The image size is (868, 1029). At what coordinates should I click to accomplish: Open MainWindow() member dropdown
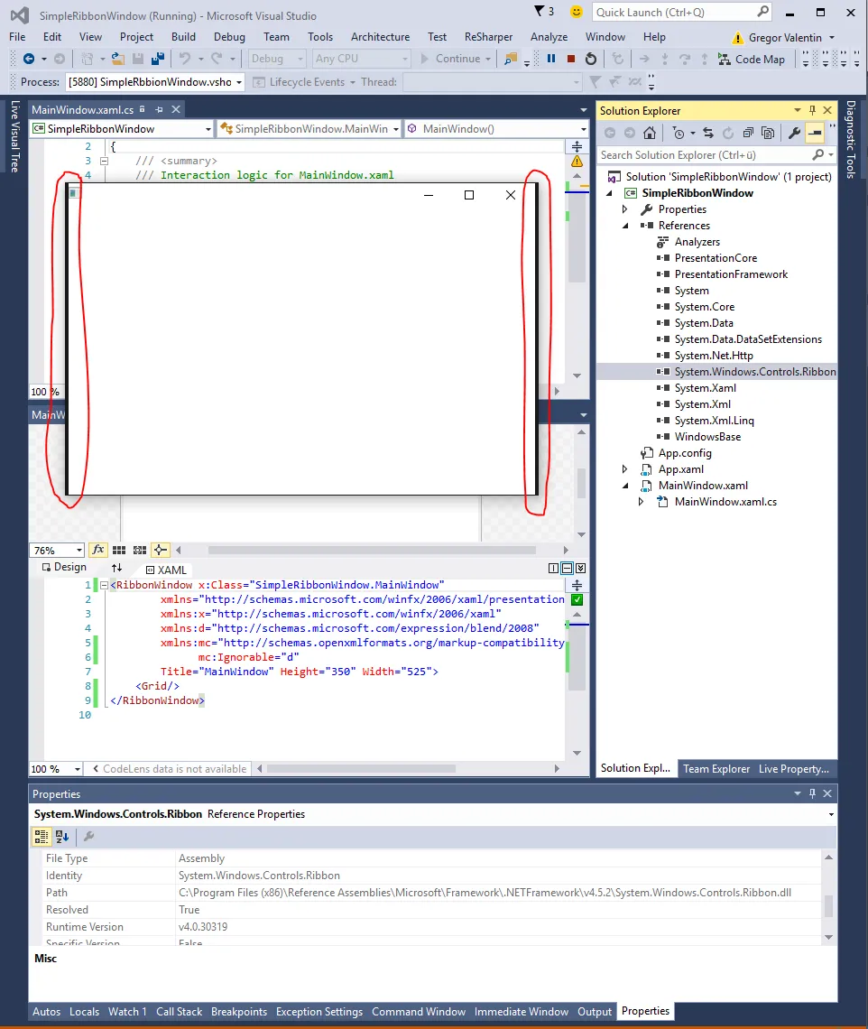[x=496, y=128]
